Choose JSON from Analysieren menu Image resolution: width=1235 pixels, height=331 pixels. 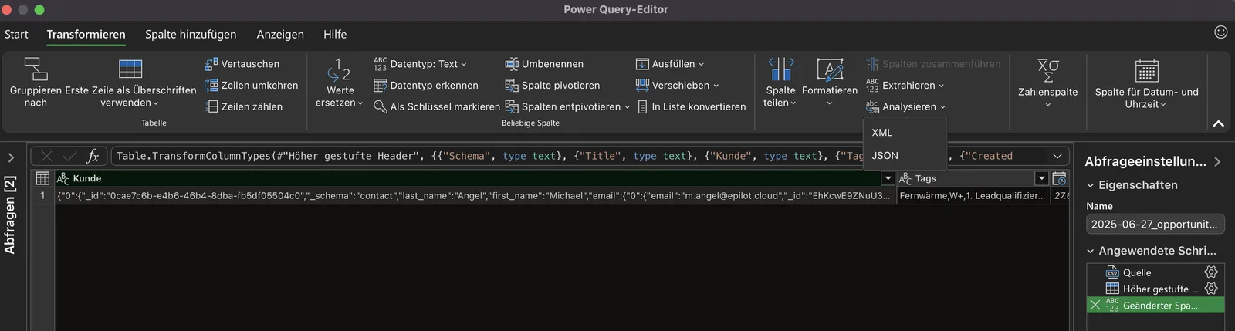(x=885, y=156)
